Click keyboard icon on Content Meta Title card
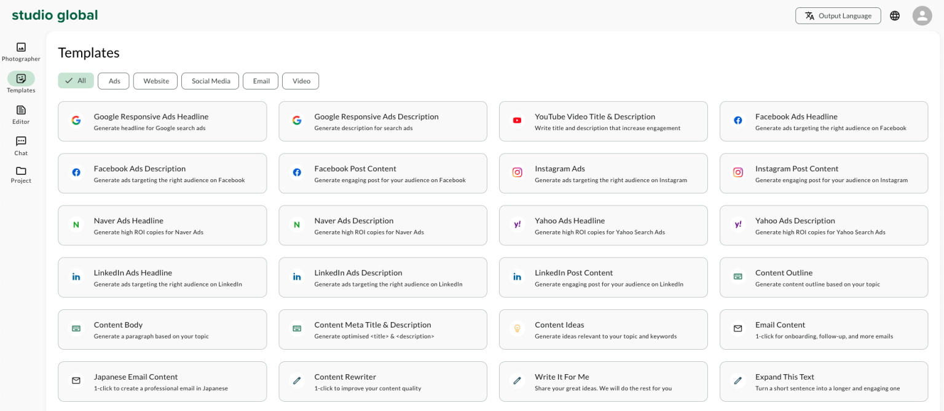The image size is (944, 411). point(297,329)
